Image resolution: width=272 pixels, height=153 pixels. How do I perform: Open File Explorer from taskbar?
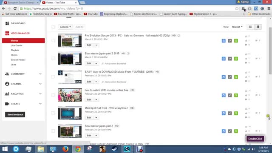(x=41, y=149)
